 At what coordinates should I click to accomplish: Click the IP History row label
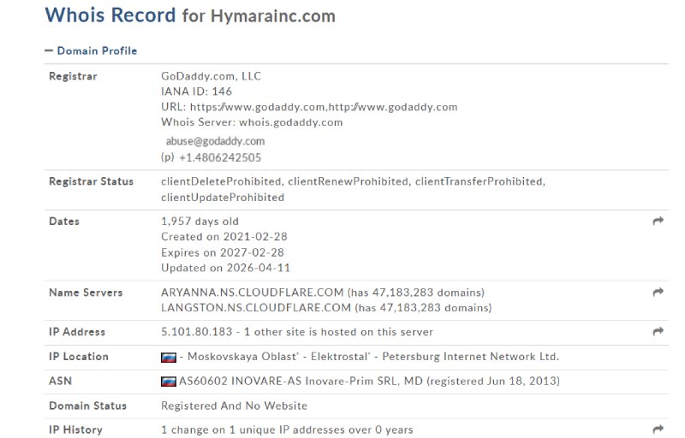tap(75, 429)
